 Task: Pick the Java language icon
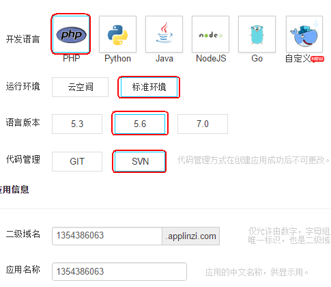pos(164,34)
